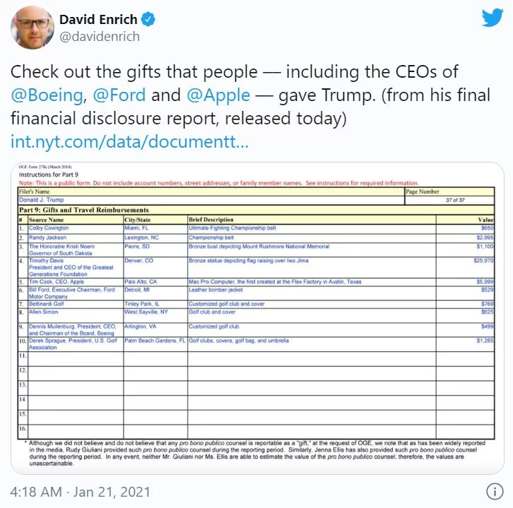The height and width of the screenshot is (508, 513).
Task: Click the David Enrich display name
Action: [98, 20]
